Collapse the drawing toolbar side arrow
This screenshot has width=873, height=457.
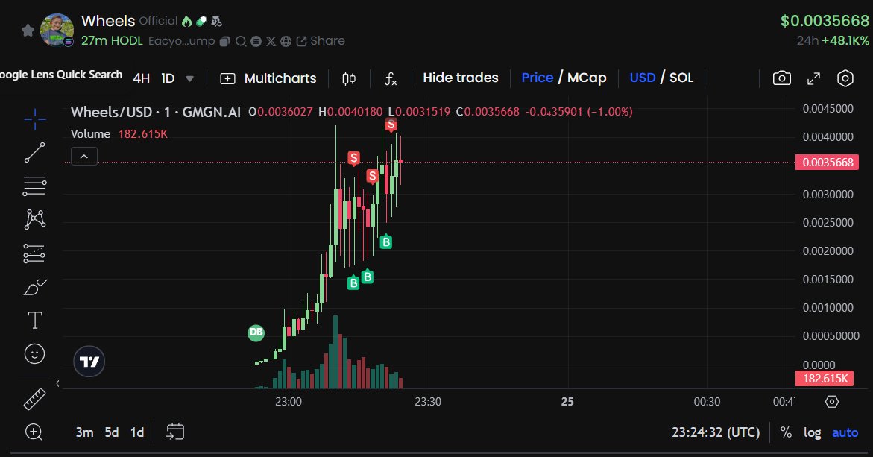pos(58,383)
